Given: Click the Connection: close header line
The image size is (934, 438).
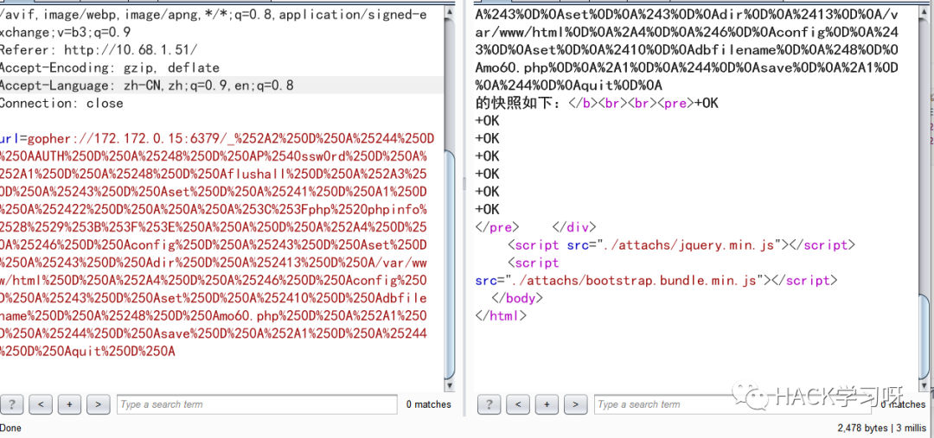Looking at the screenshot, I should click(61, 104).
